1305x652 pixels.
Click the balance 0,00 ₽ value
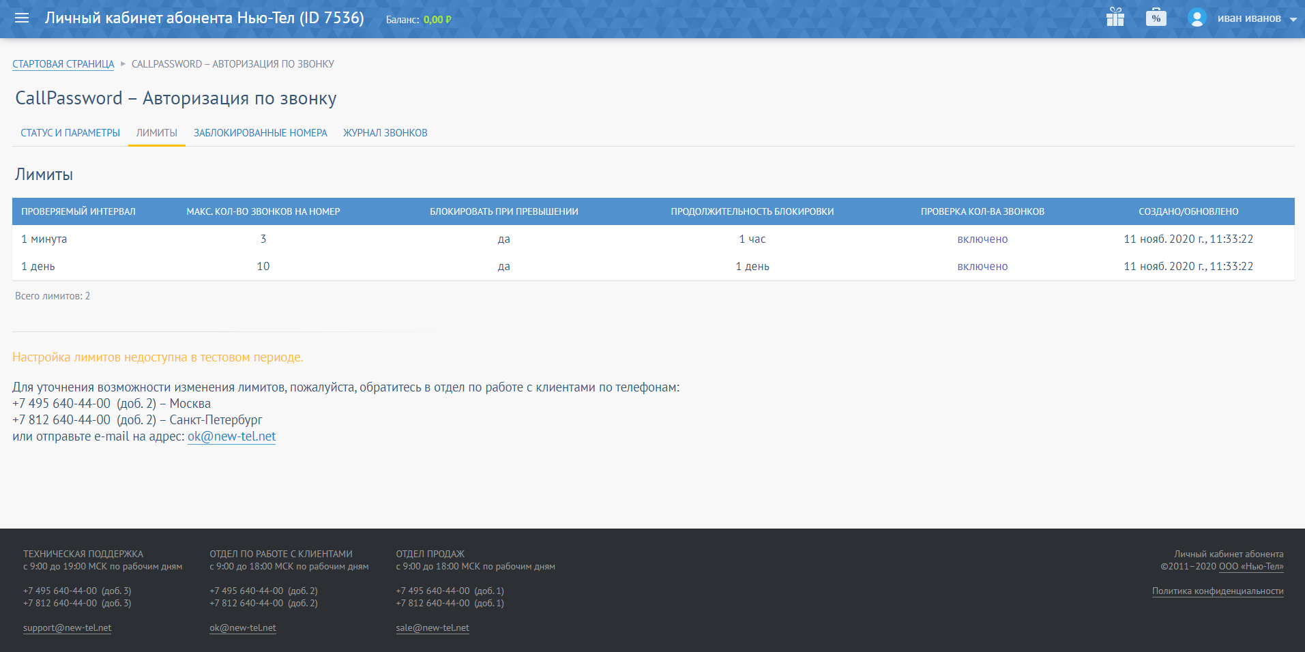tap(437, 20)
